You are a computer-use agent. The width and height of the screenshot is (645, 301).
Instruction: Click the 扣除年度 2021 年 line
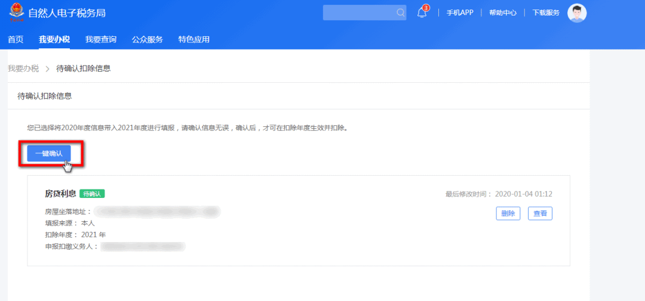pyautogui.click(x=75, y=235)
